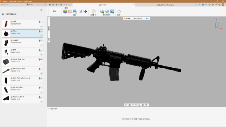Expand options arrow for AR15-stock_bolt item
Screen dimensions: 226x127
coord(41,73)
